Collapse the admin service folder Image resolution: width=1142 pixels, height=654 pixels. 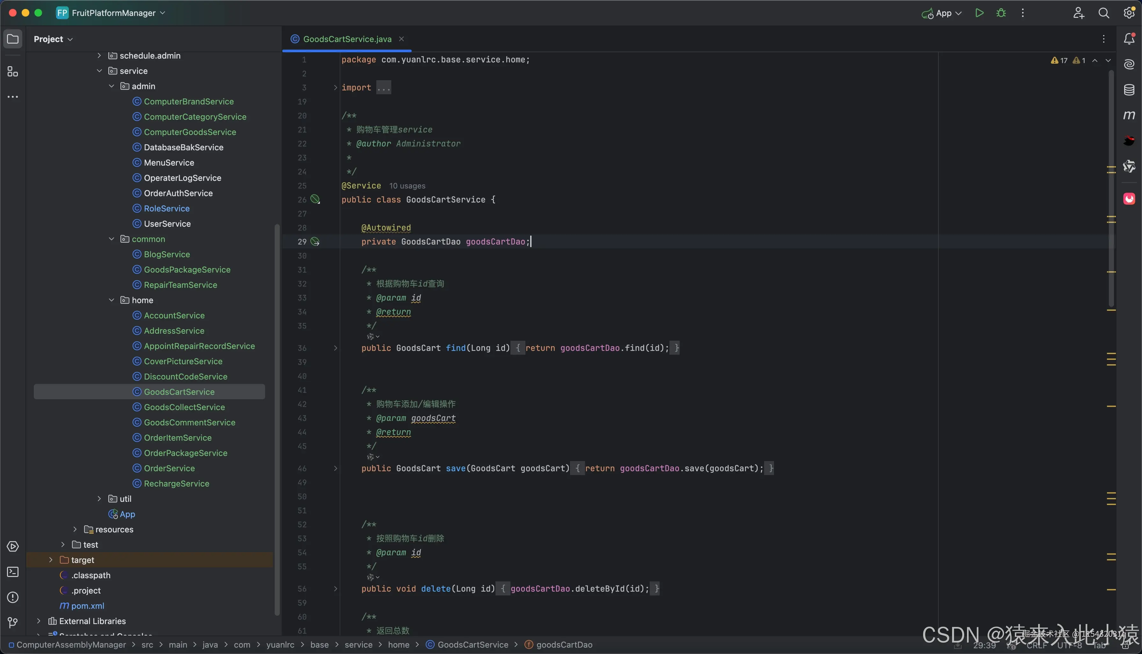(x=112, y=86)
